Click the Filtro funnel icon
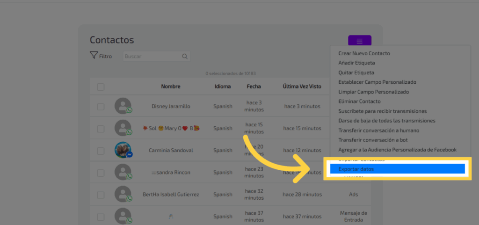 tap(94, 56)
